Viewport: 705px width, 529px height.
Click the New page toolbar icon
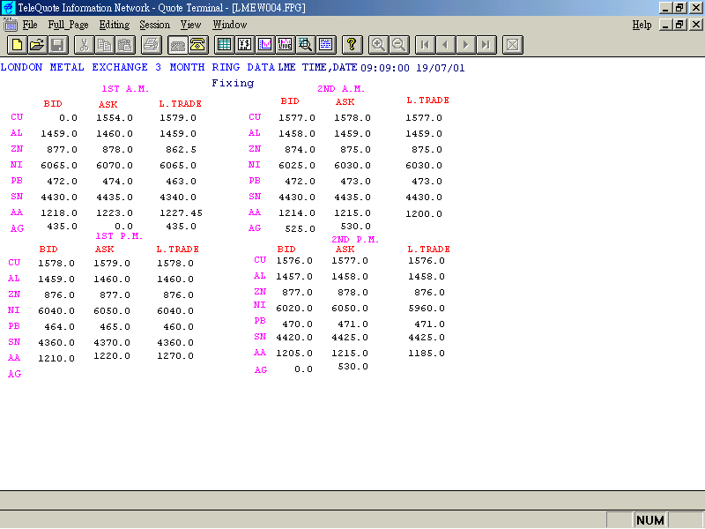(x=17, y=45)
